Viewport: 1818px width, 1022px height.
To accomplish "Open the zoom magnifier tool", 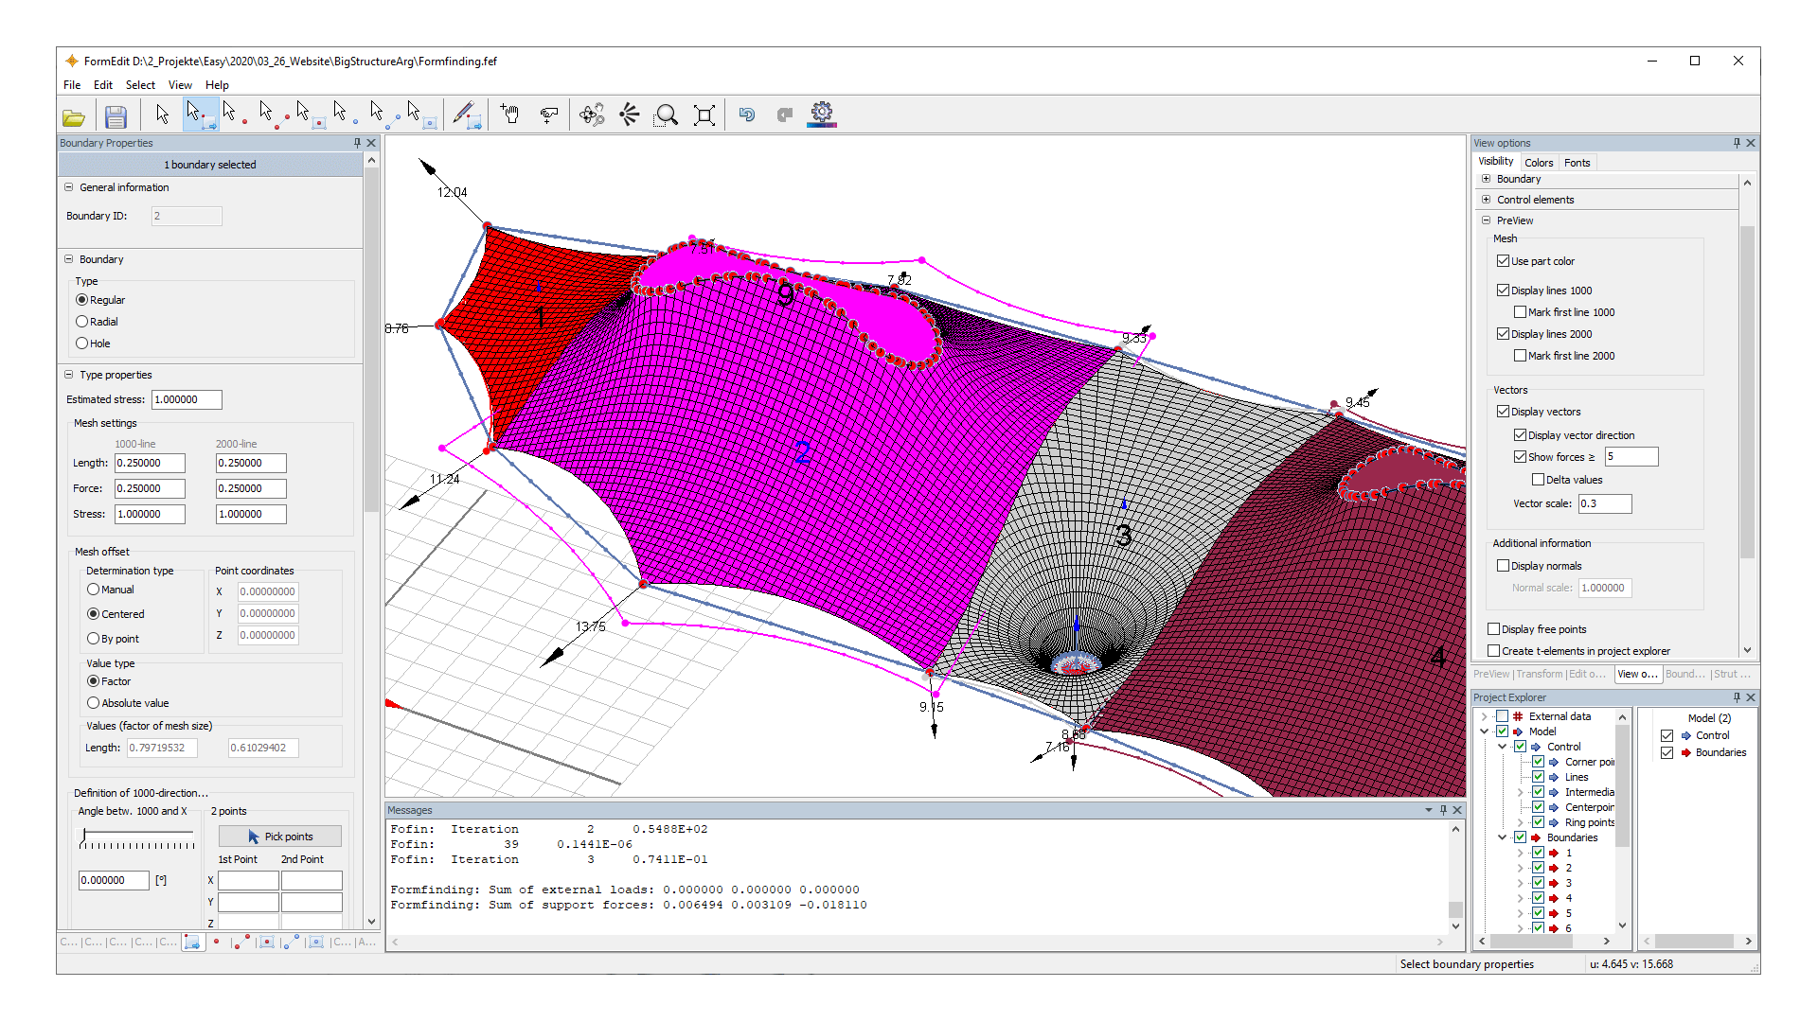I will point(667,115).
